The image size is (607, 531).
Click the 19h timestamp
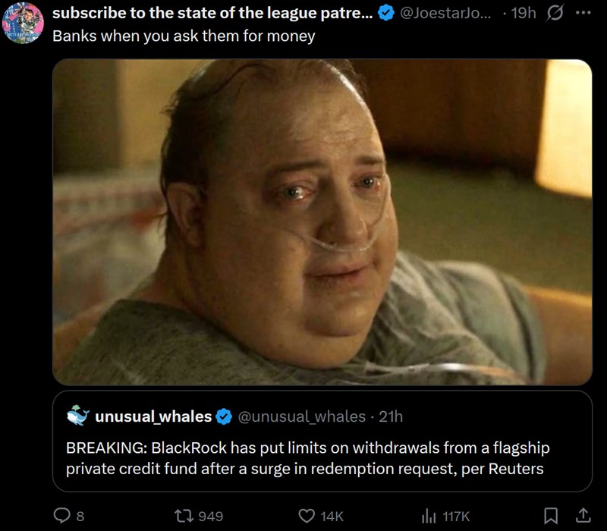[x=524, y=13]
